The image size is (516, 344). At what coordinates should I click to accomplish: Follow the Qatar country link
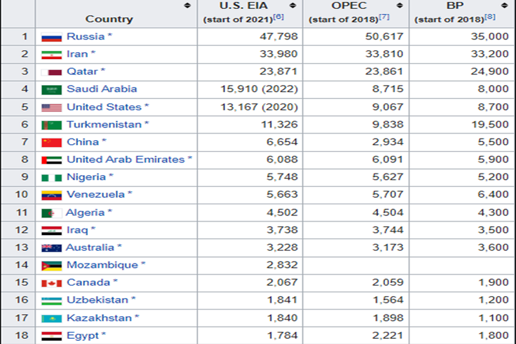83,72
